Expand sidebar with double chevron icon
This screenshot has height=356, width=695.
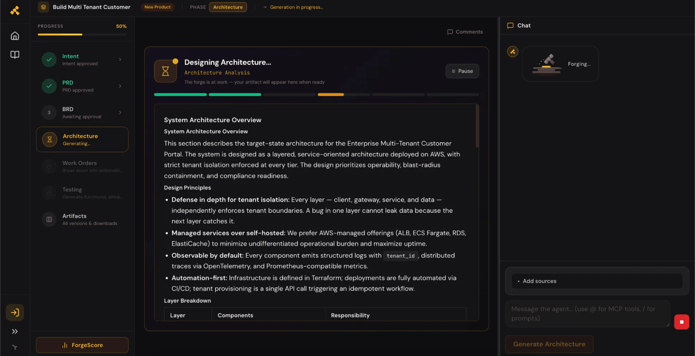click(x=15, y=331)
